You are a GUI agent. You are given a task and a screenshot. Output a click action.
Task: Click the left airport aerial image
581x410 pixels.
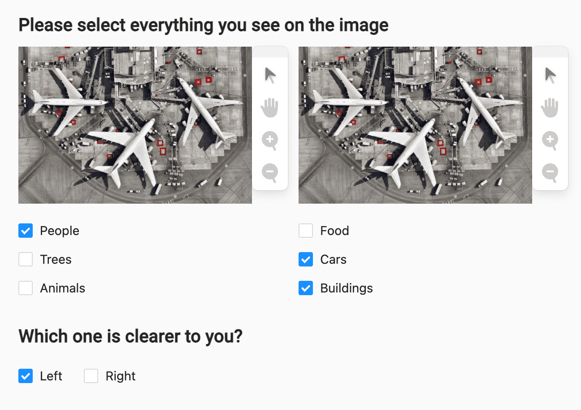[135, 125]
